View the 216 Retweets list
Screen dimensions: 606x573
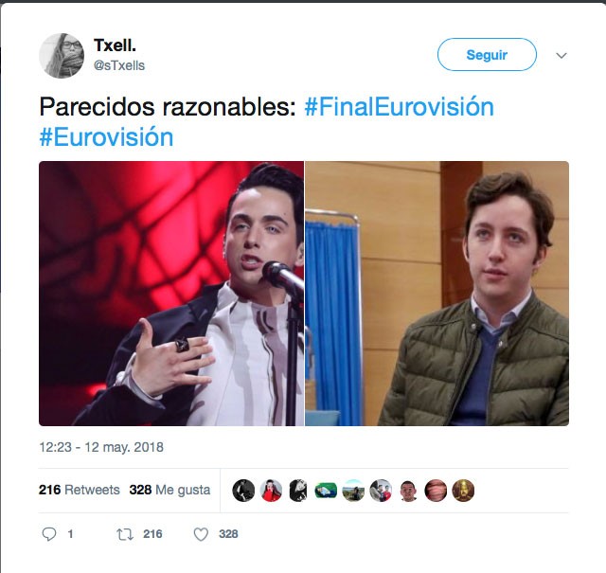coord(80,490)
